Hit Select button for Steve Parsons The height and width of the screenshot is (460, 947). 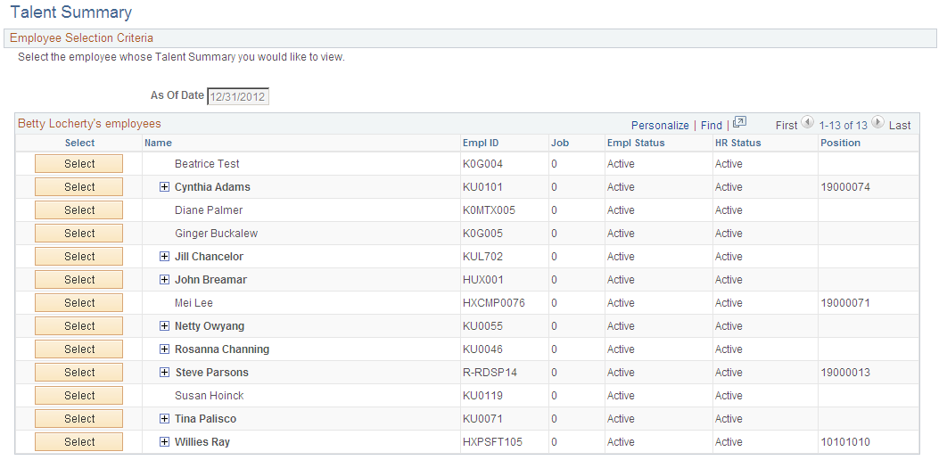79,373
